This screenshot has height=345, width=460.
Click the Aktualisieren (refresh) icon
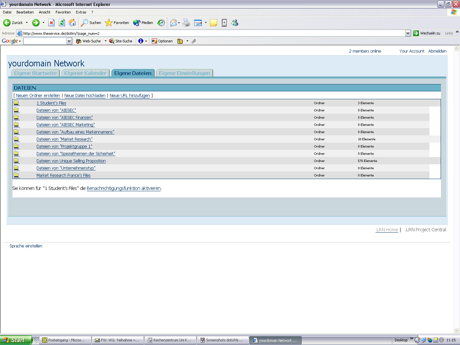click(x=62, y=23)
